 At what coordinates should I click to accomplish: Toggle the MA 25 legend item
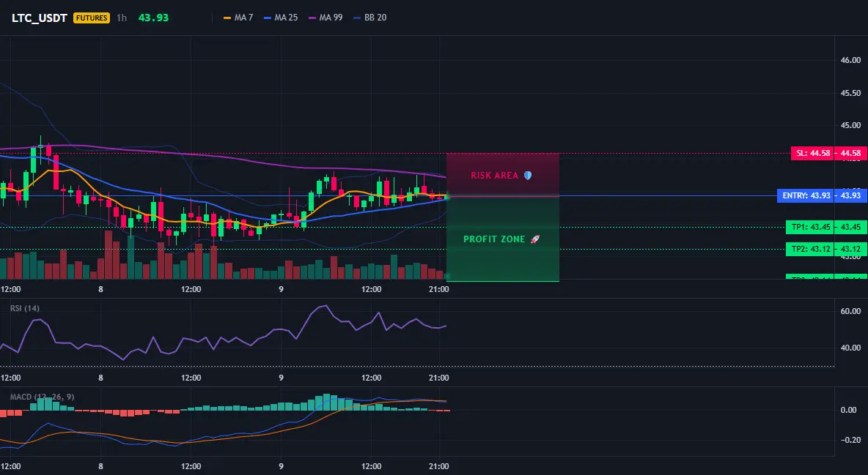click(281, 18)
